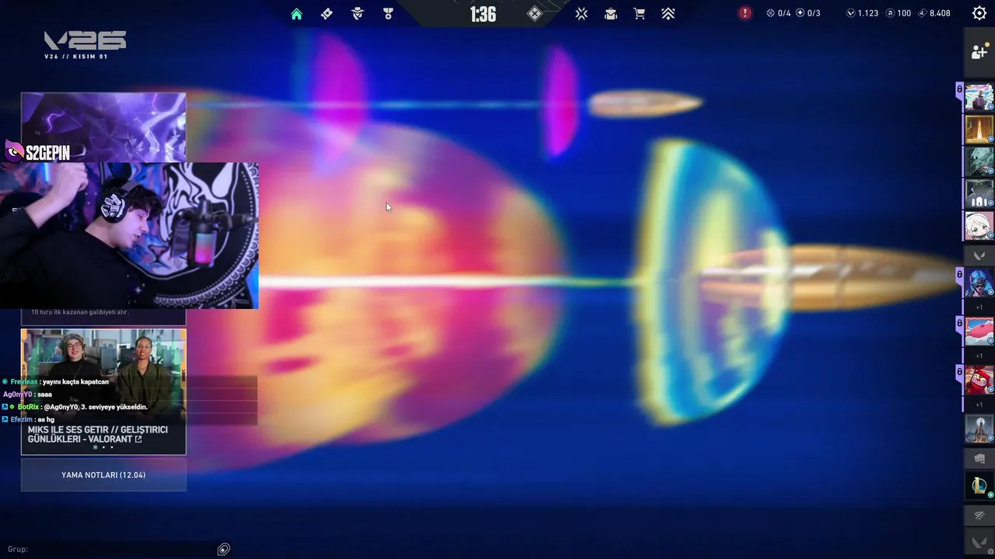The height and width of the screenshot is (559, 995).
Task: Select friend with white-haired anime girl avatar
Action: pos(979,226)
